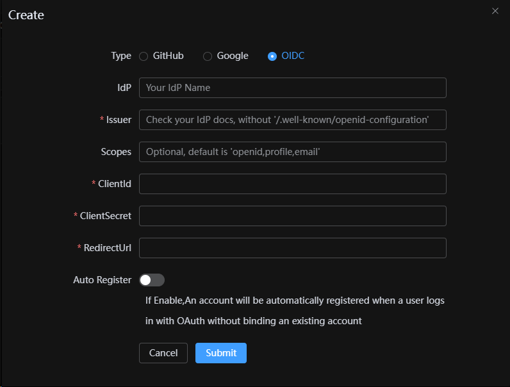
Task: Submit the OAuth provider form
Action: pyautogui.click(x=221, y=353)
